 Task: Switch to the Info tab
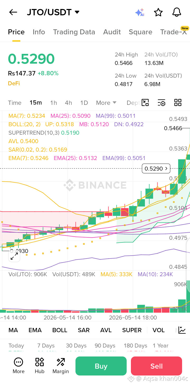click(39, 32)
